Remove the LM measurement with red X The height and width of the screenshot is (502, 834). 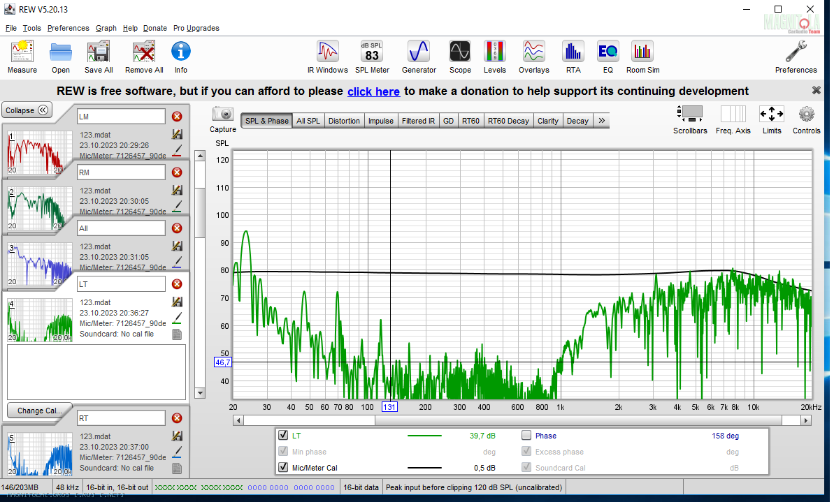pyautogui.click(x=177, y=117)
